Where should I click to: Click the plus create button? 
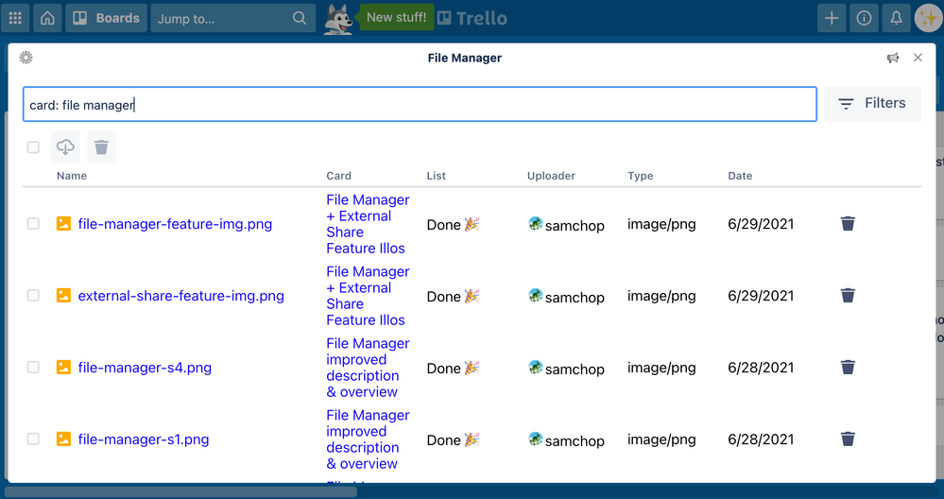tap(832, 18)
